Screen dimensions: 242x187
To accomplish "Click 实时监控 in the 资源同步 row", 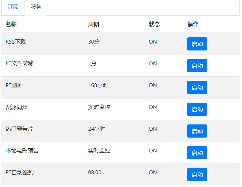I will coord(99,107).
